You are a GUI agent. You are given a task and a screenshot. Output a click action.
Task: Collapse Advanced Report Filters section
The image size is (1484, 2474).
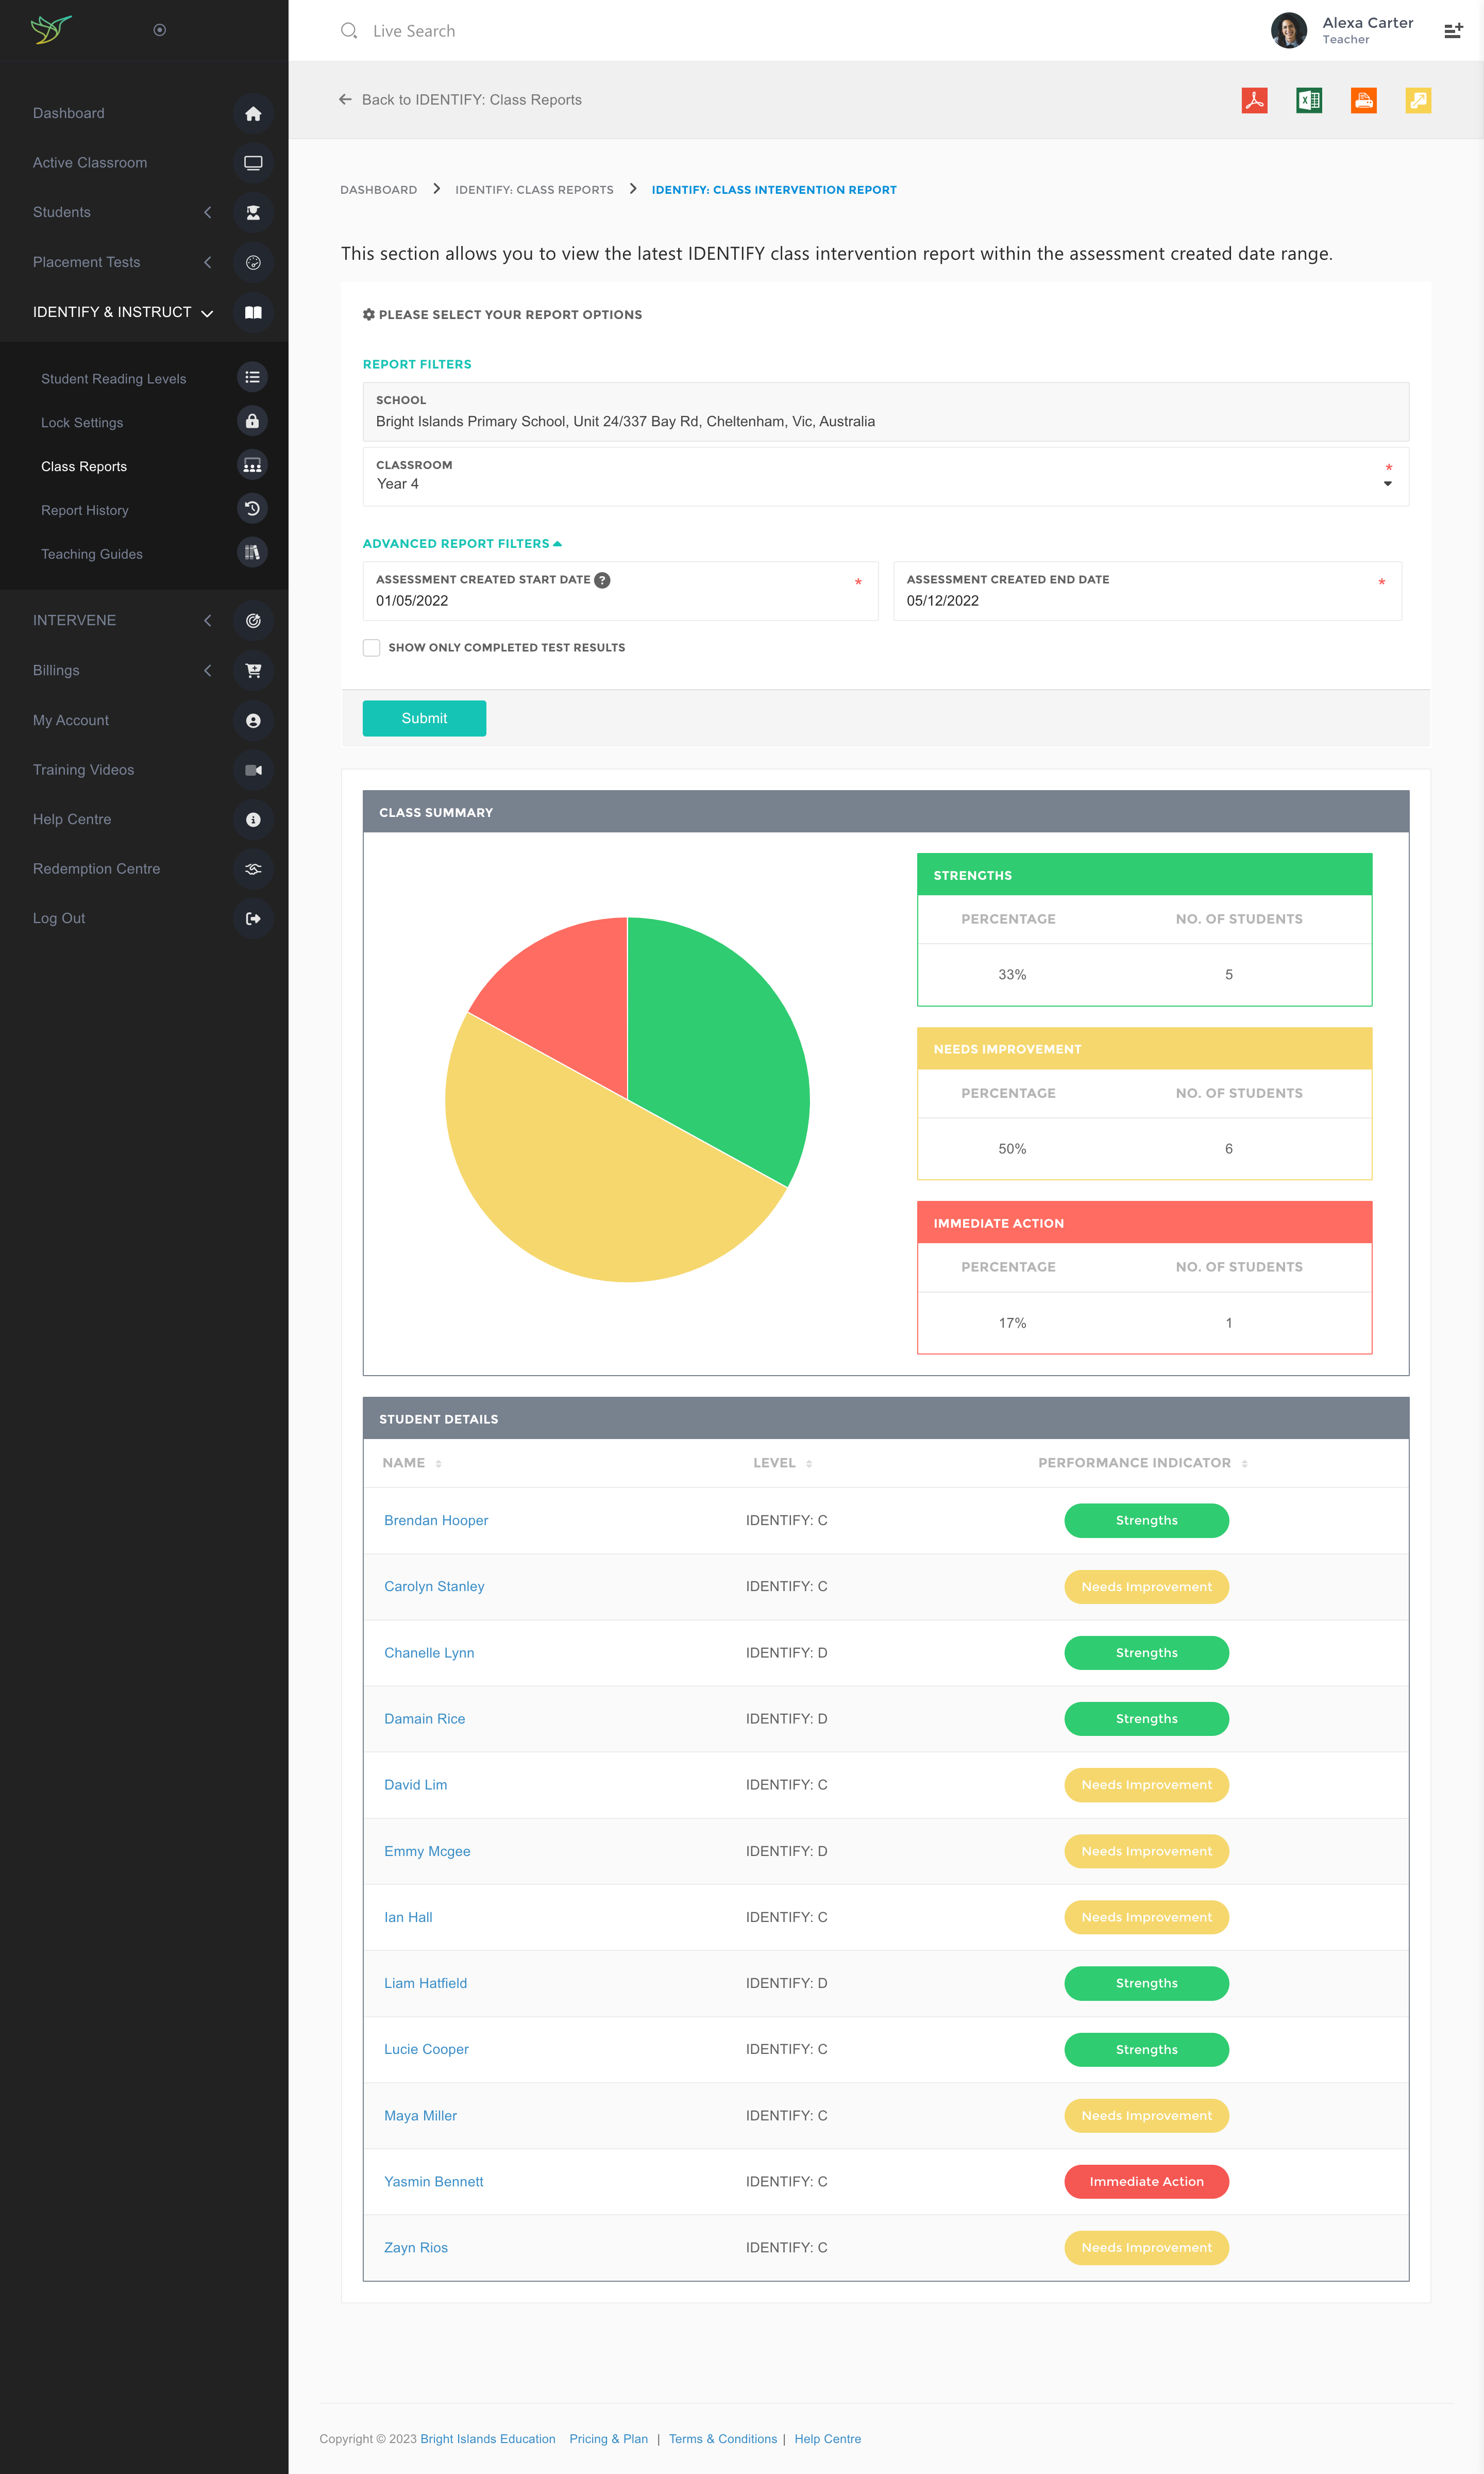click(462, 544)
